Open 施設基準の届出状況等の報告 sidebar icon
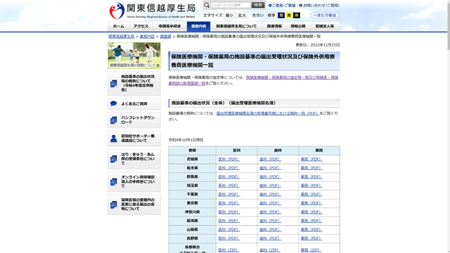The image size is (450, 253). click(114, 84)
